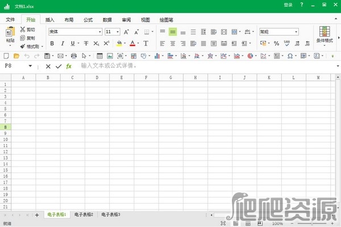Toggle center text horizontally
This screenshot has height=227, width=341.
(173, 44)
